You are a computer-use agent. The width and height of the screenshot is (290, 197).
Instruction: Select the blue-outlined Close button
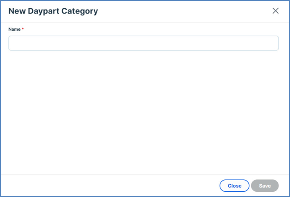point(234,186)
